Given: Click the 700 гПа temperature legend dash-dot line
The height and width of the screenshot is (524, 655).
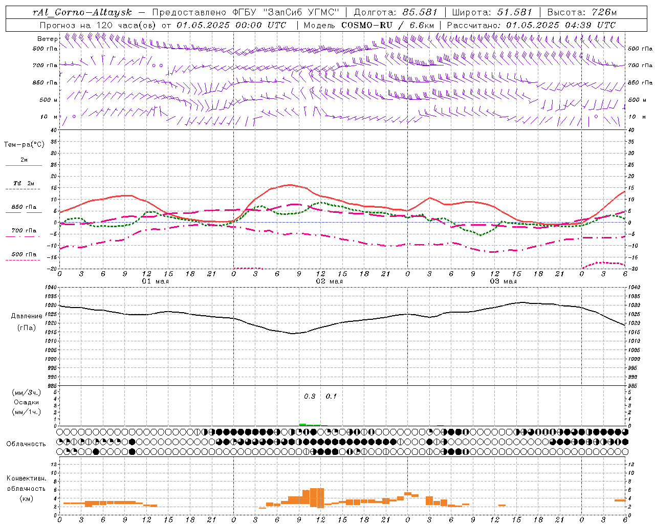Looking at the screenshot, I should tap(23, 236).
